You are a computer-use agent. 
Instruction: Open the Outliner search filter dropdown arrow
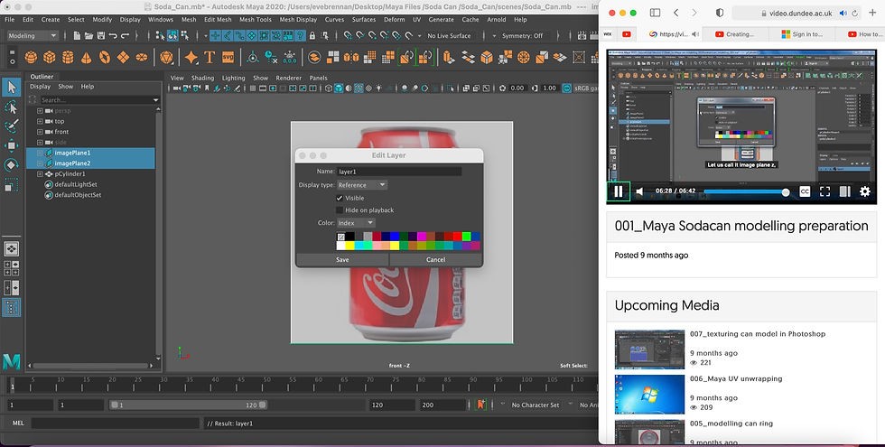pos(156,100)
